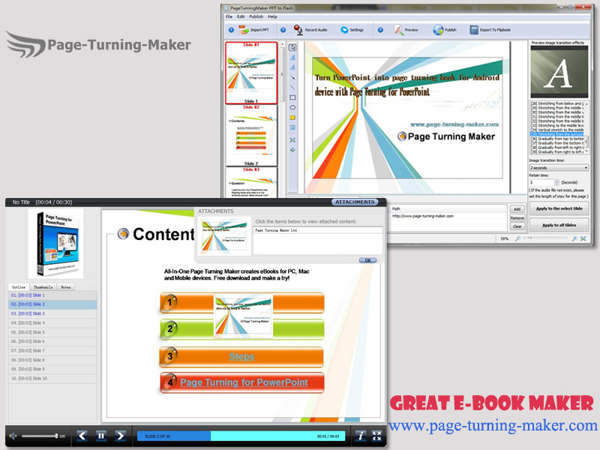Screen dimensions: 600x450
Task: Select the first text A tool
Action: (292, 58)
